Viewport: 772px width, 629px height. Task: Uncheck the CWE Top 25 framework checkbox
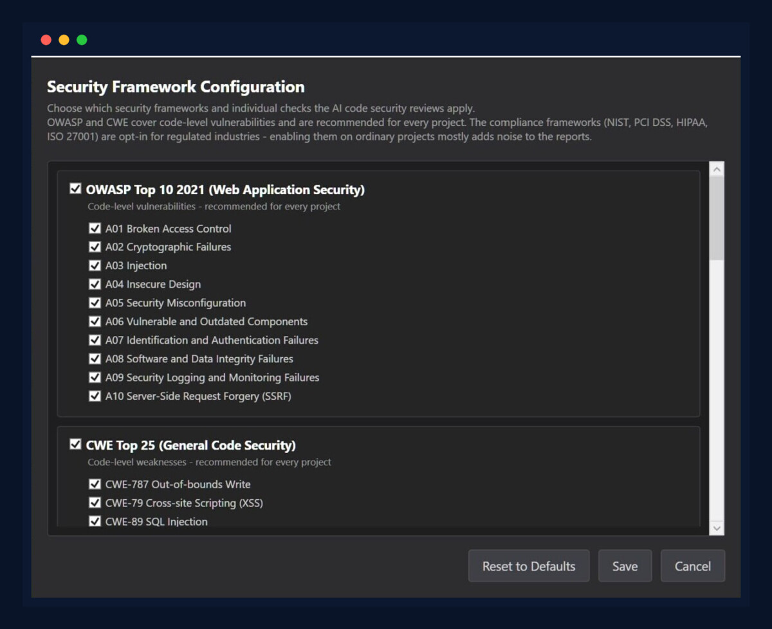tap(75, 444)
